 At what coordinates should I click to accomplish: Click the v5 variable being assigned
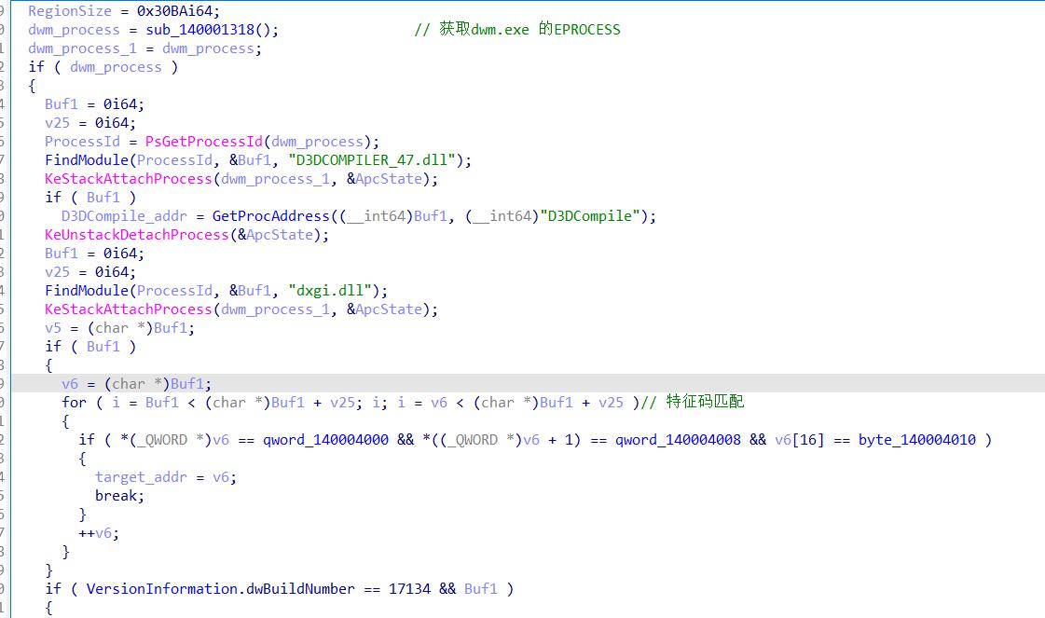53,328
